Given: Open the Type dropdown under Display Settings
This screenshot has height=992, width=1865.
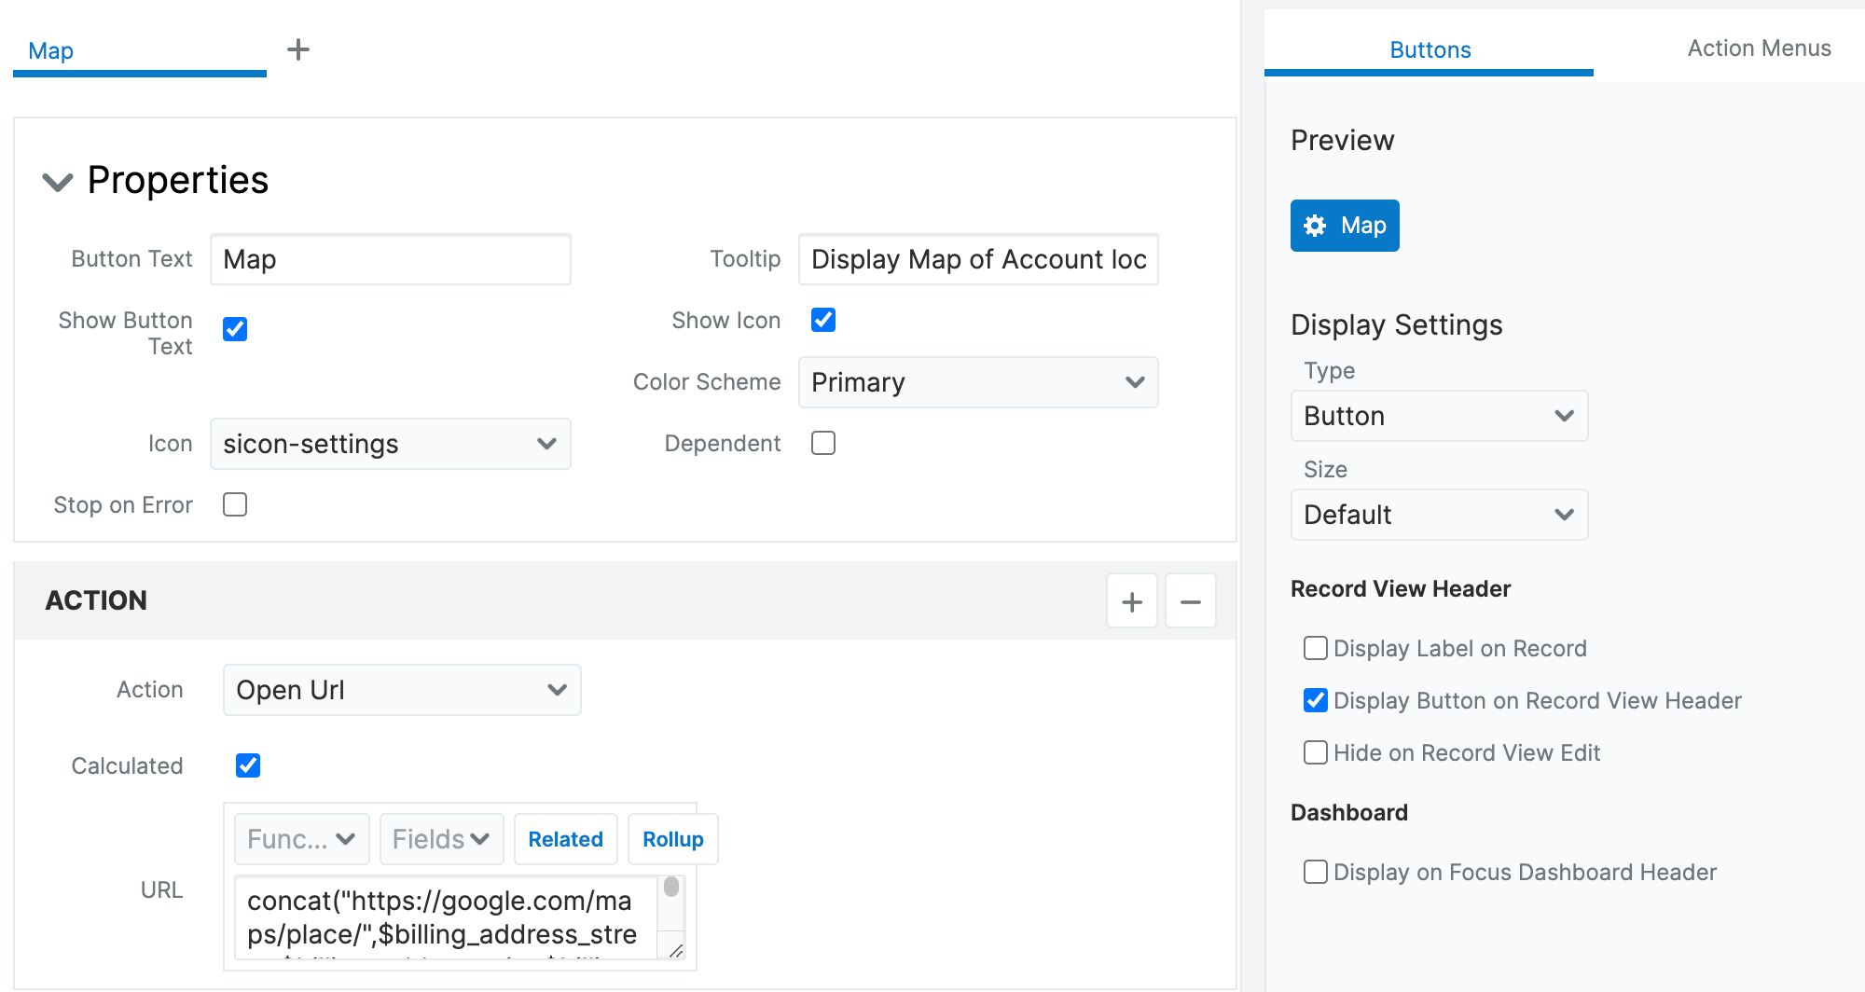Looking at the screenshot, I should coord(1438,416).
